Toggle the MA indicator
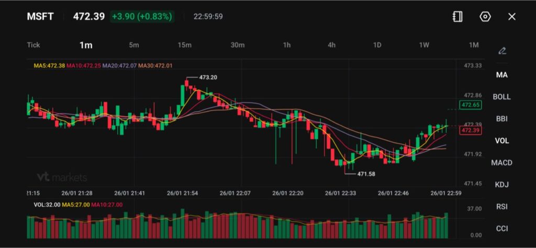This screenshot has height=248, width=536. click(x=501, y=75)
